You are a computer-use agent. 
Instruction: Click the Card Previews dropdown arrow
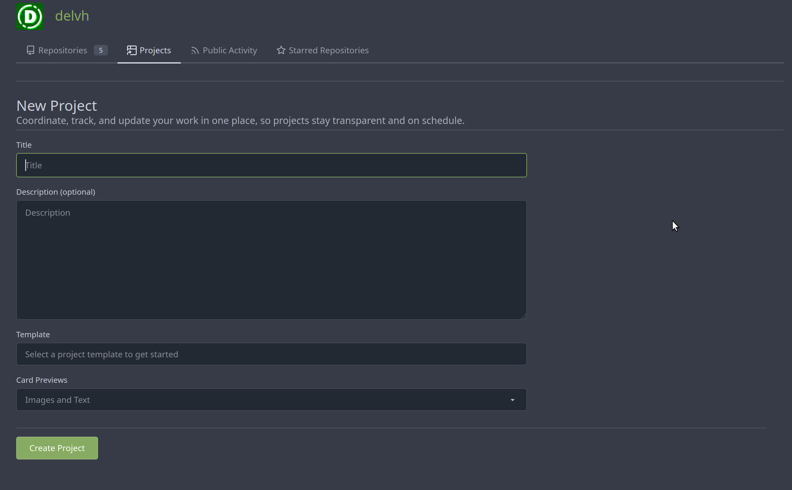pyautogui.click(x=512, y=400)
